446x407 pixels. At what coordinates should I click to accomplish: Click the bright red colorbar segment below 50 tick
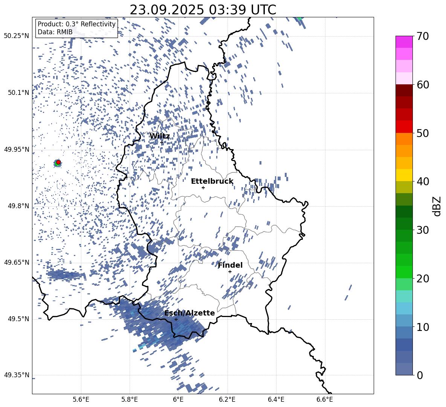pos(404,127)
